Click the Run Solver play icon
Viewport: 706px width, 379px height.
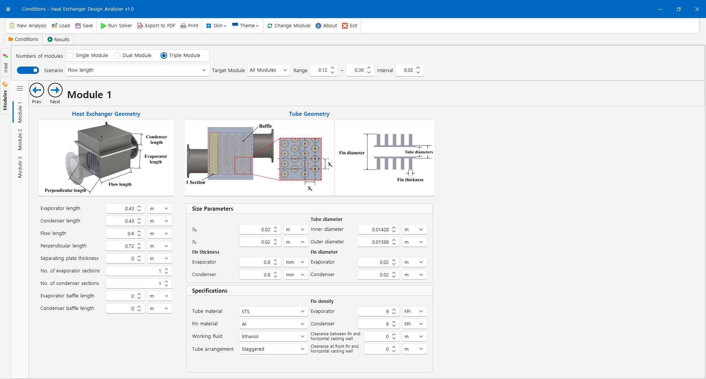[103, 26]
